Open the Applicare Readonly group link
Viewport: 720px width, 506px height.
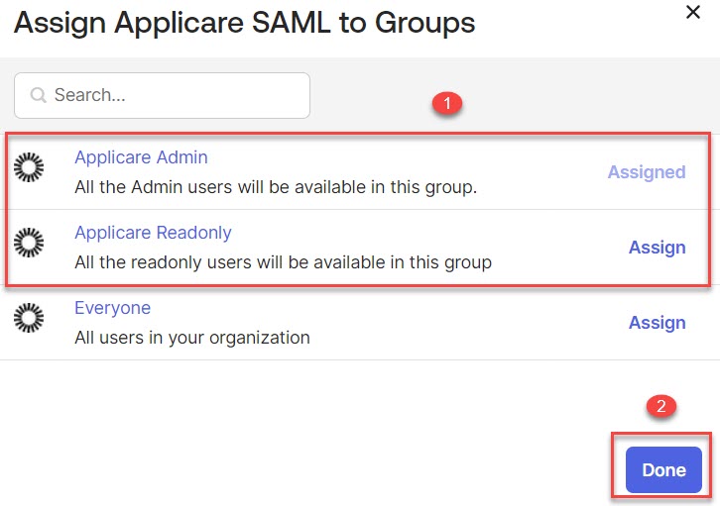pyautogui.click(x=153, y=233)
